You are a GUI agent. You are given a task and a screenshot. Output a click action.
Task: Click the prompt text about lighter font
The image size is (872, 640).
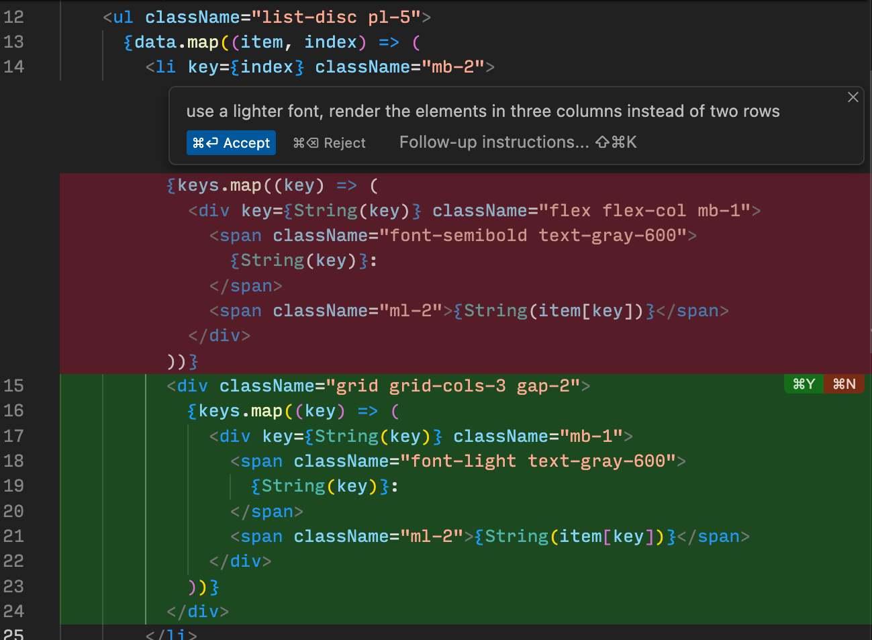pyautogui.click(x=482, y=111)
